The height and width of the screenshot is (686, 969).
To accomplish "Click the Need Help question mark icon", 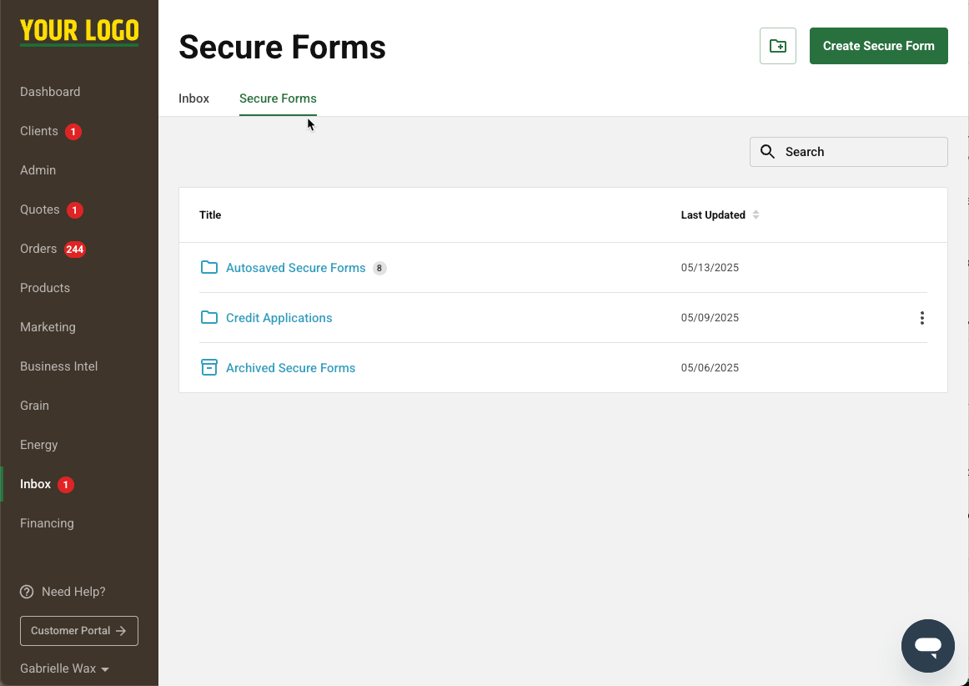I will click(26, 592).
